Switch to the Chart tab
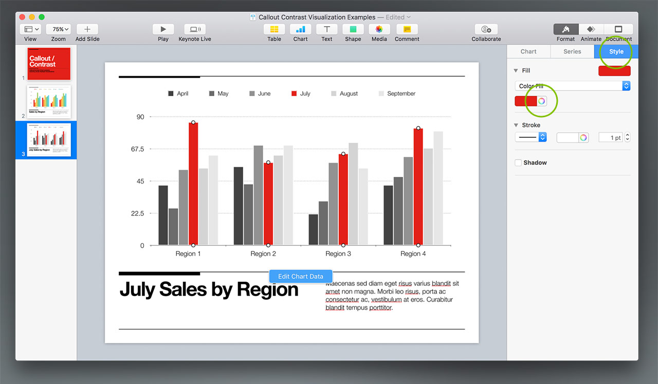658x384 pixels. 528,51
